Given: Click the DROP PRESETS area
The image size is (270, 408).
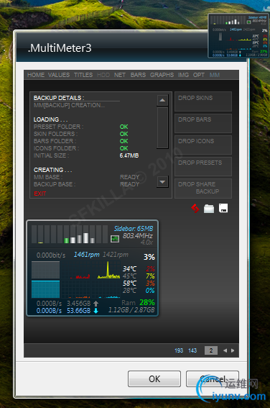Looking at the screenshot, I should pyautogui.click(x=203, y=166).
